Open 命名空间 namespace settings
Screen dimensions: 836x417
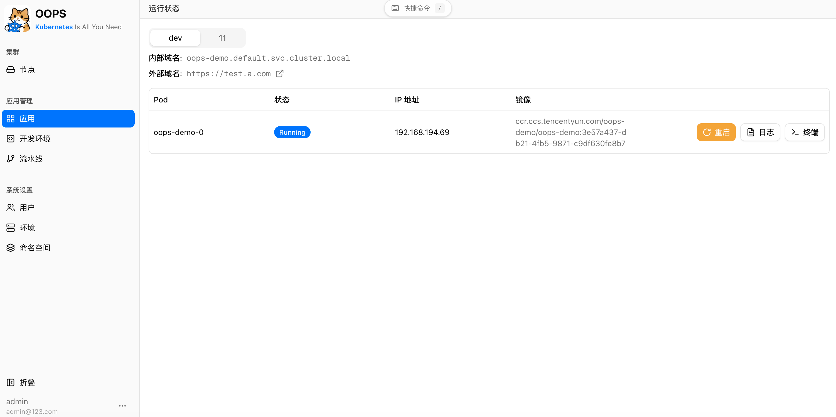68,248
